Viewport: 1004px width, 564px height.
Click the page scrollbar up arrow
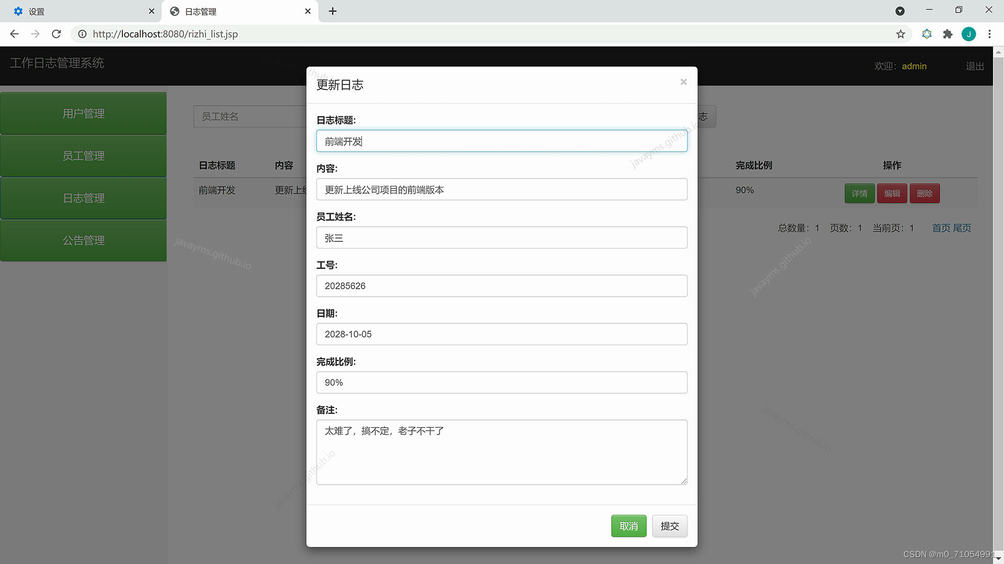point(998,52)
